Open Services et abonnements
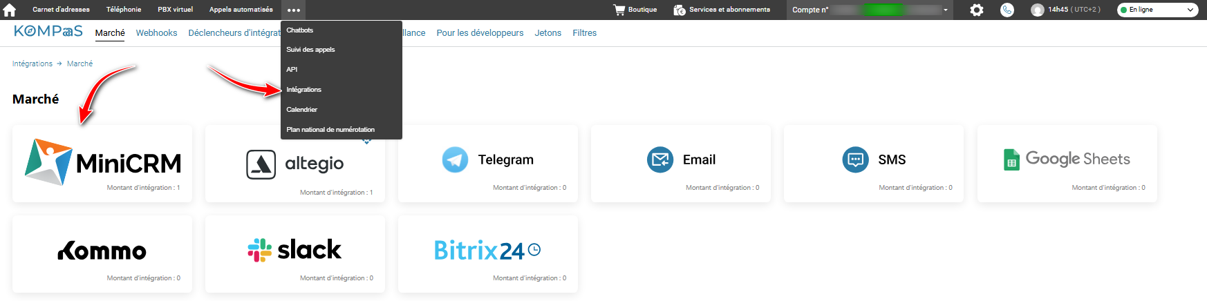 722,10
